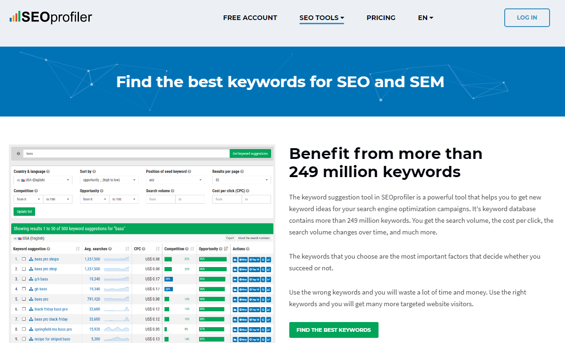565x343 pixels.
Task: Select the search volume chart icon for bass pro shops
Action: pos(235,259)
